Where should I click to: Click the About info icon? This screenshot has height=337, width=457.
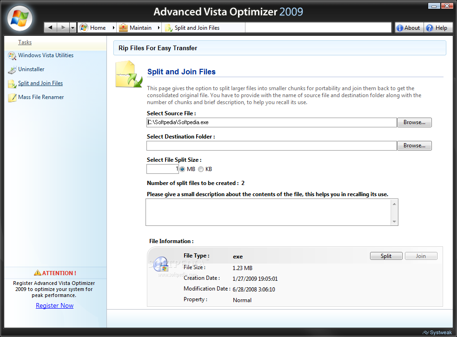click(x=400, y=28)
